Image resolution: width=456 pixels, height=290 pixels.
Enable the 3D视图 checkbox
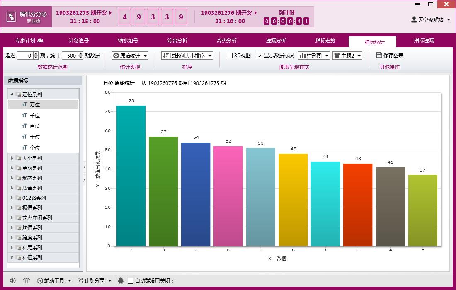click(230, 56)
